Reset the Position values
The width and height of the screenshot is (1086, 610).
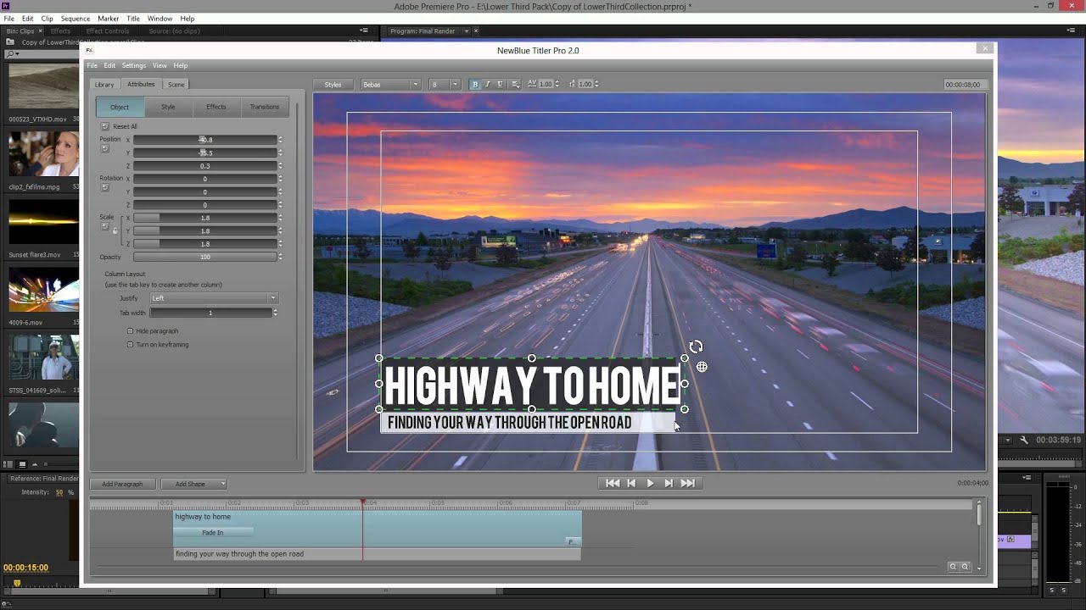point(105,149)
